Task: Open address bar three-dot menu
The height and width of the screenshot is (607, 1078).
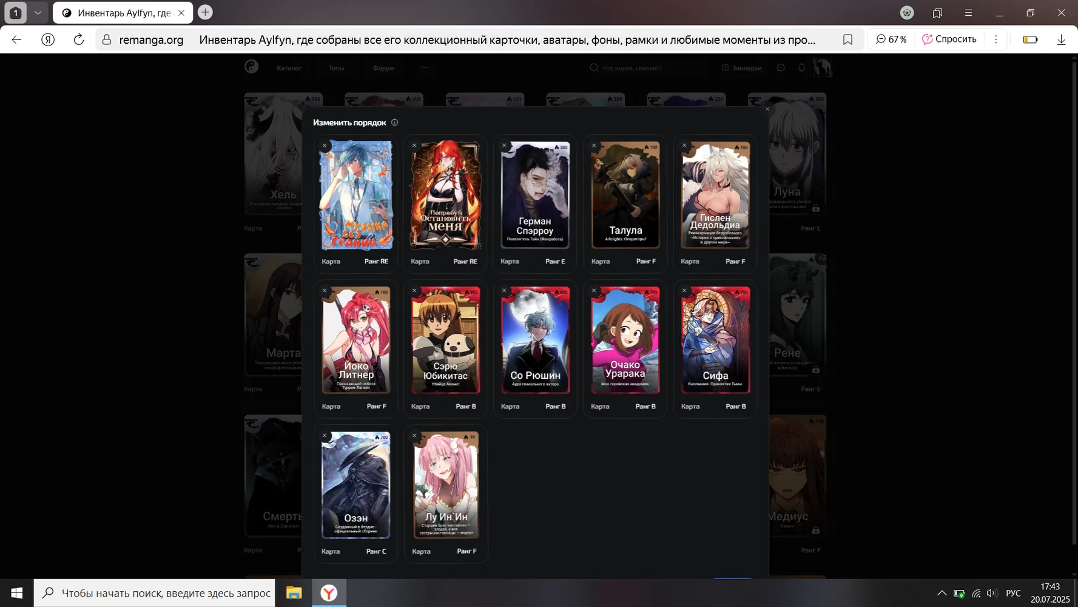Action: (996, 39)
